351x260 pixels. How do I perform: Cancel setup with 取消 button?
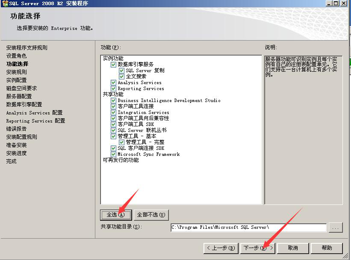pos(293,248)
